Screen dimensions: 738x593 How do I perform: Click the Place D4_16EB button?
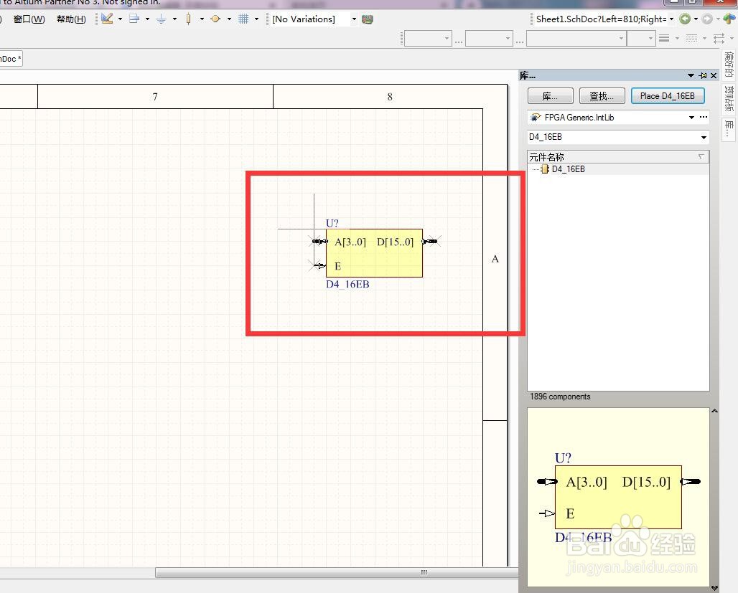(668, 96)
